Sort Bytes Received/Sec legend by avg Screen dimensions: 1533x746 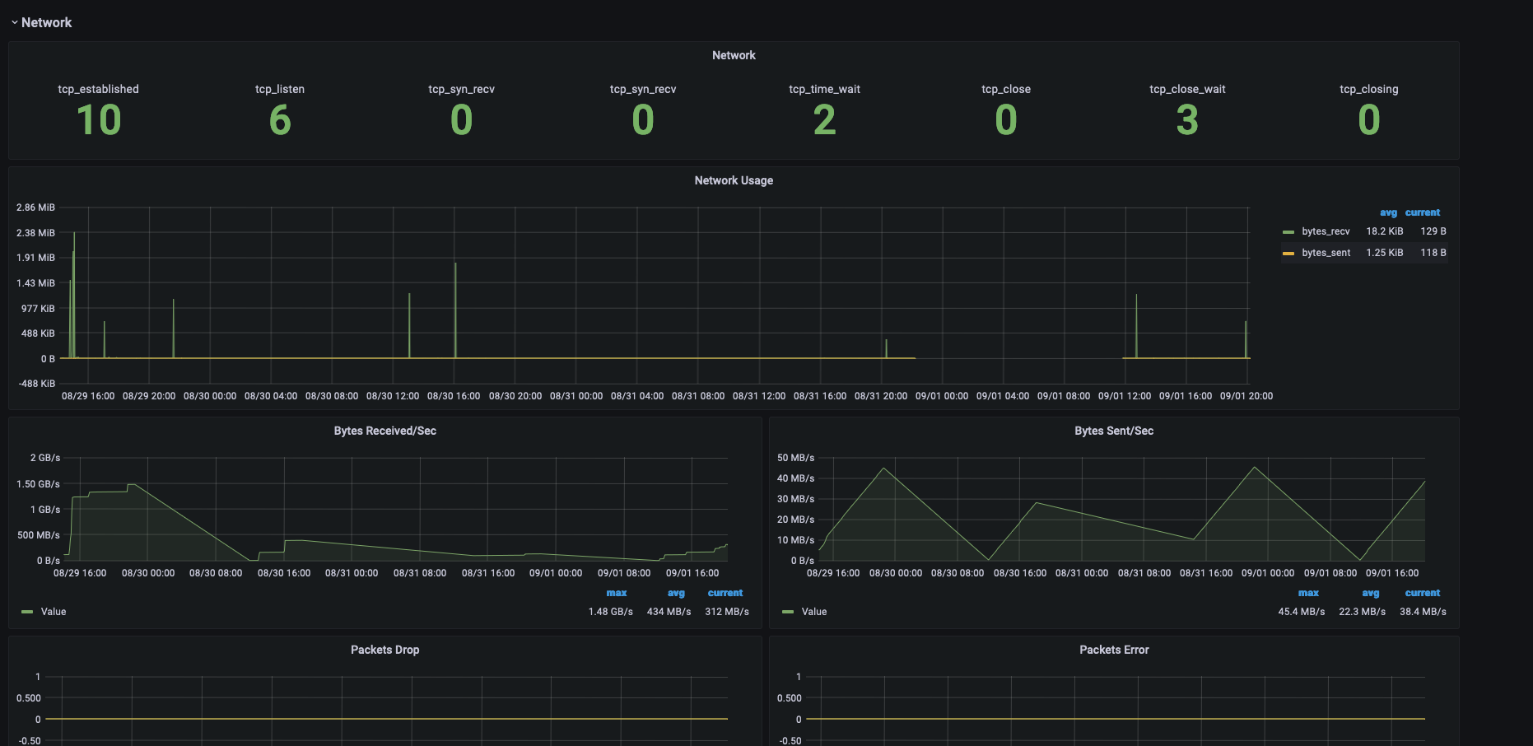tap(676, 593)
